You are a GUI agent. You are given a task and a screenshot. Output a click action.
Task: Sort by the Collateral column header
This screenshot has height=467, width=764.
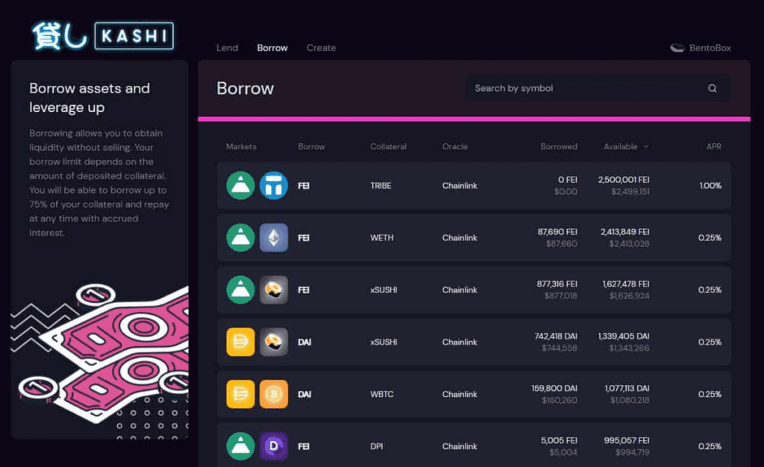388,146
